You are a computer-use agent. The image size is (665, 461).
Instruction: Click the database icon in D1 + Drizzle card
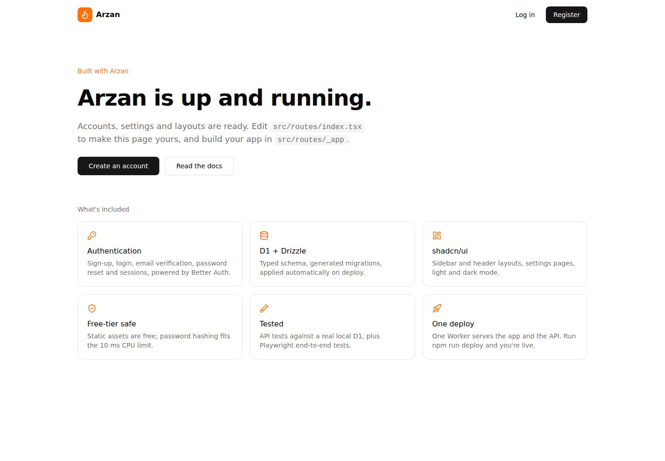(x=264, y=236)
